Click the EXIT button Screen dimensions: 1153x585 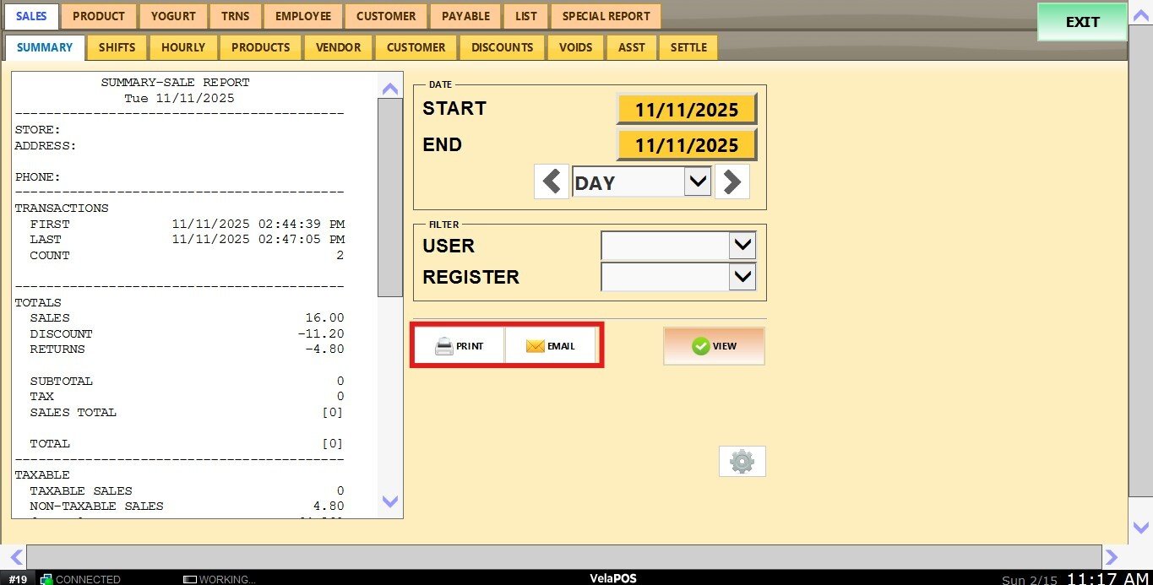point(1081,23)
